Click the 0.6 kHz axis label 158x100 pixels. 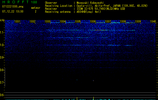2,95
